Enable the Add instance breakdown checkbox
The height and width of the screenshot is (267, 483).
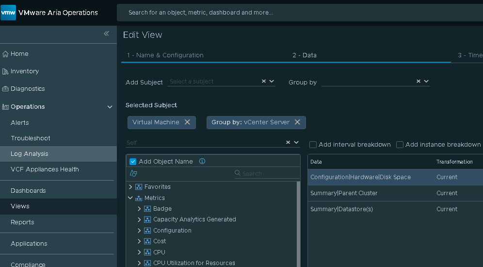(x=400, y=145)
